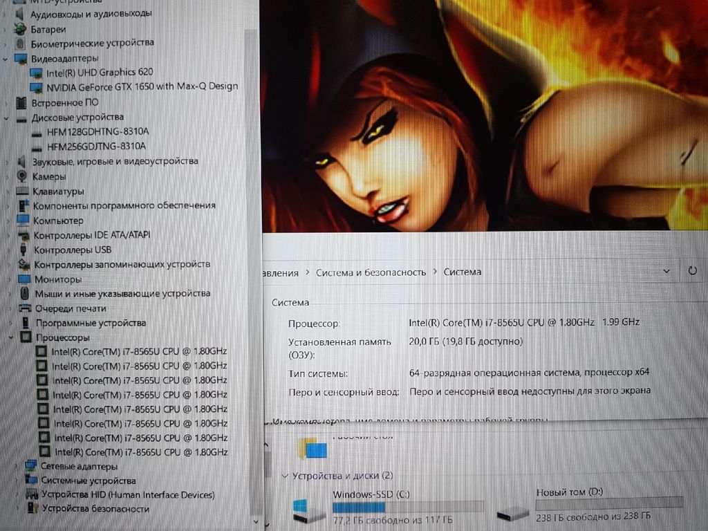The width and height of the screenshot is (708, 531).
Task: Click the Контроллеры USB category icon
Action: point(24,250)
